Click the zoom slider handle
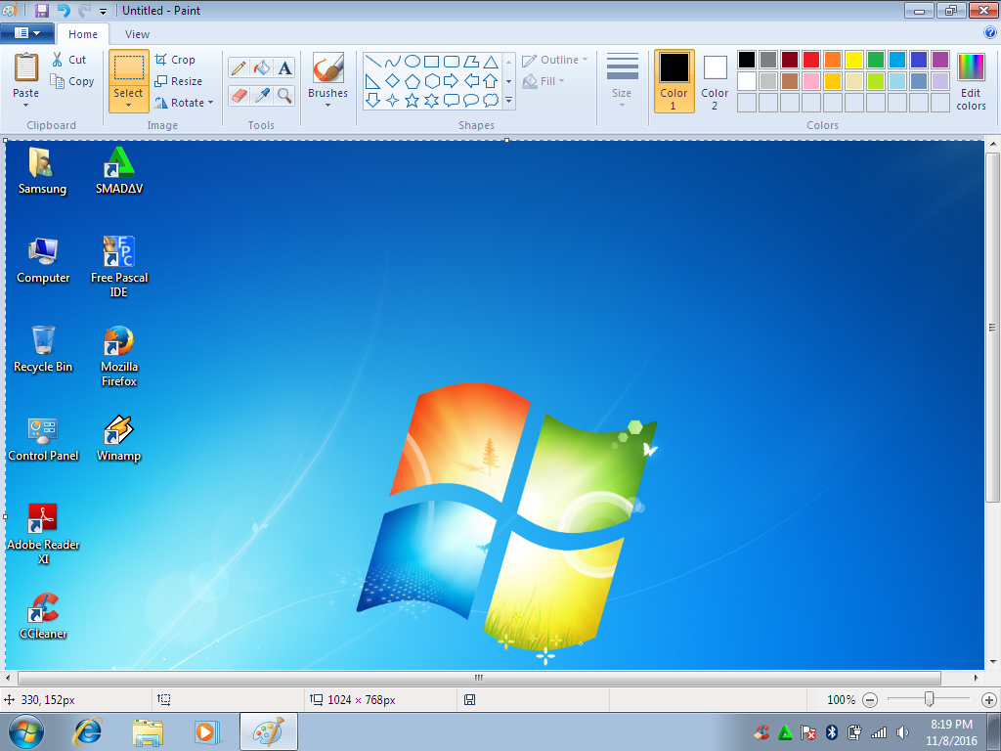This screenshot has height=751, width=1001. point(930,699)
